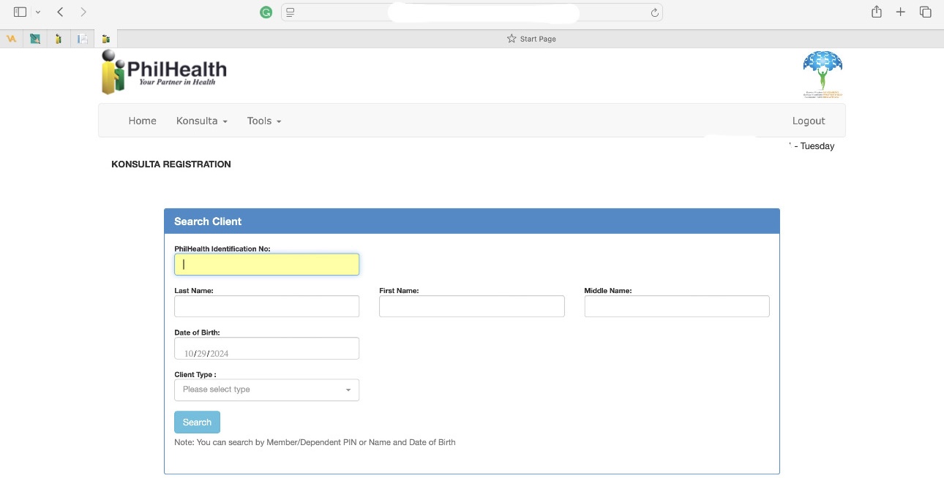Switch to the orange VA pinned tab
This screenshot has height=478, width=944.
[11, 39]
